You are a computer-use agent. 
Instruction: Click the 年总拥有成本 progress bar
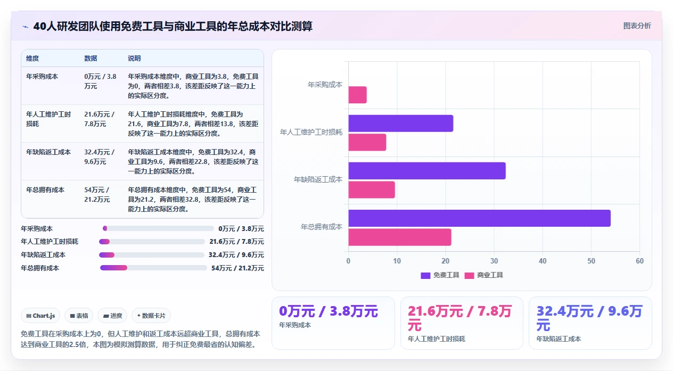pos(153,268)
